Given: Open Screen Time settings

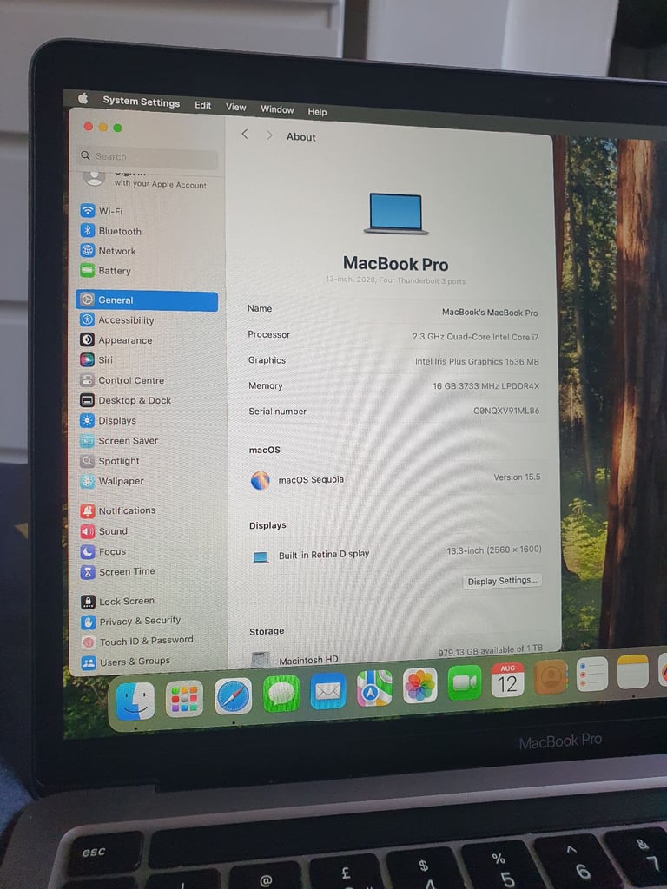Looking at the screenshot, I should [x=118, y=571].
